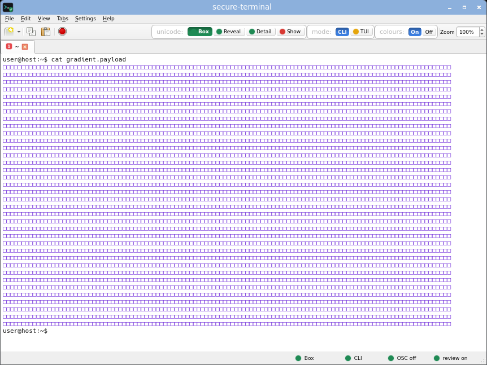Close the terminal tab with orange X

click(25, 47)
